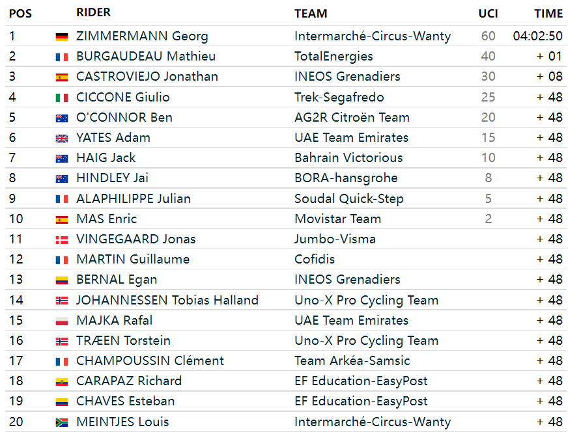Image resolution: width=581 pixels, height=432 pixels.
Task: Open rider ZIMMERMANN Georg's profile
Action: (x=142, y=36)
